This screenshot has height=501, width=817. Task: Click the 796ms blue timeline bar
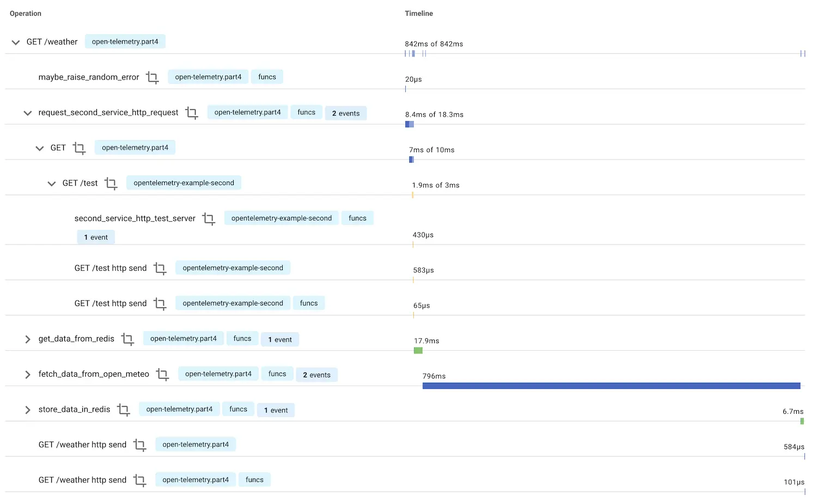(611, 386)
